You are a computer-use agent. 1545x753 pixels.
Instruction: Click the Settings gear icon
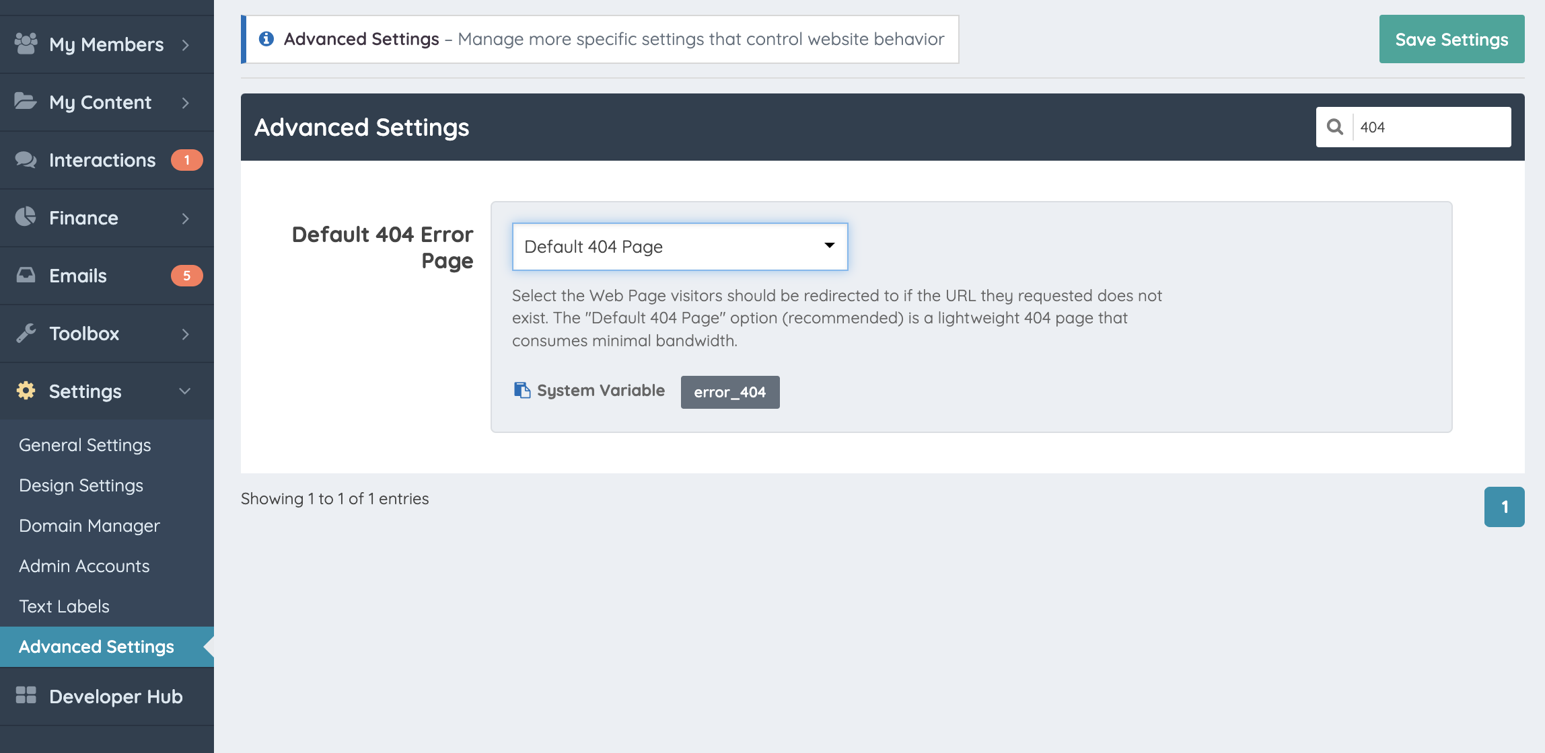tap(26, 391)
